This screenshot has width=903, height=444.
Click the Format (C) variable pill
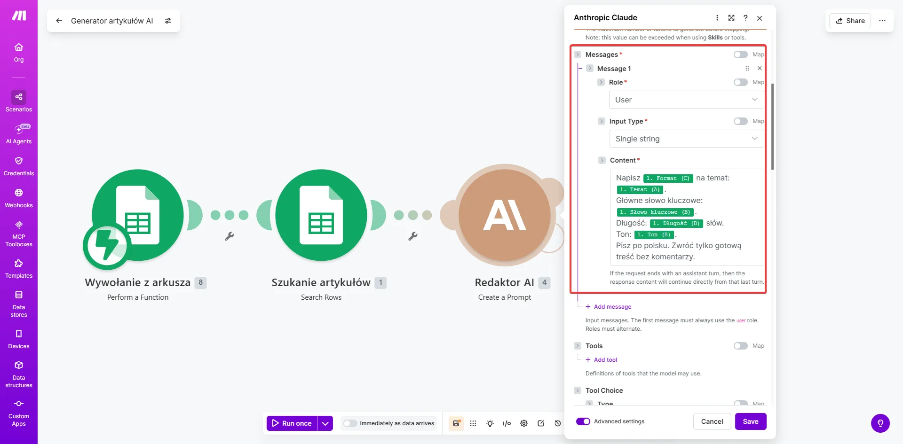[x=668, y=179]
